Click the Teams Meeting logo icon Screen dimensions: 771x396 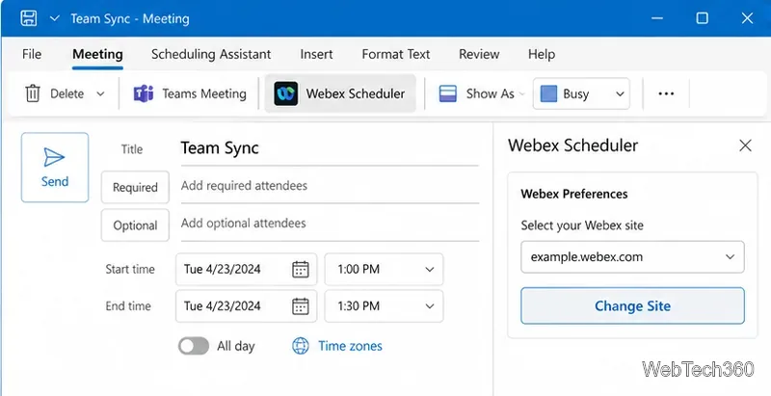(144, 93)
